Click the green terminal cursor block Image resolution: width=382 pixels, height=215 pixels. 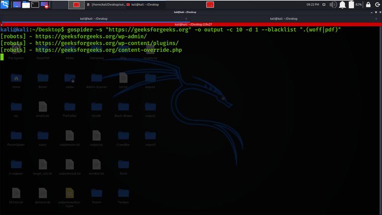[x=2, y=57]
